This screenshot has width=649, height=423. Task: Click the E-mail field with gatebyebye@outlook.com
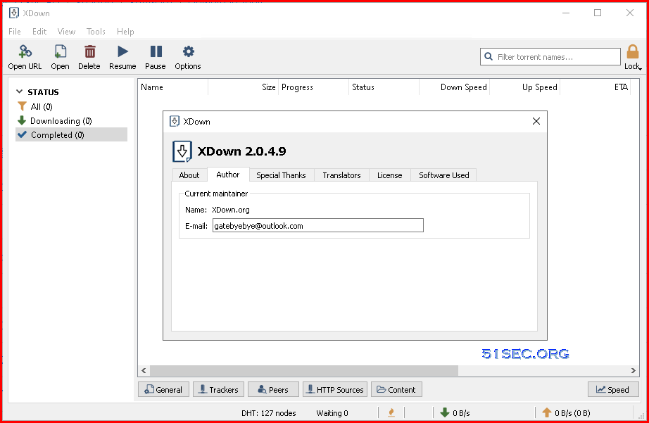point(318,225)
